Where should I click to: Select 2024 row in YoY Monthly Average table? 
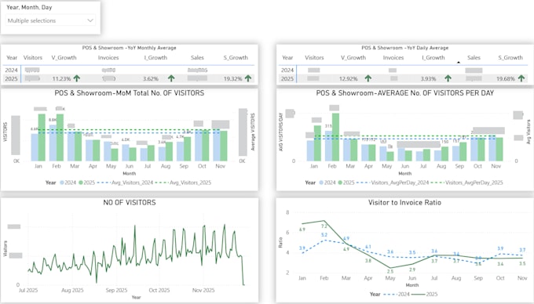tap(128, 70)
